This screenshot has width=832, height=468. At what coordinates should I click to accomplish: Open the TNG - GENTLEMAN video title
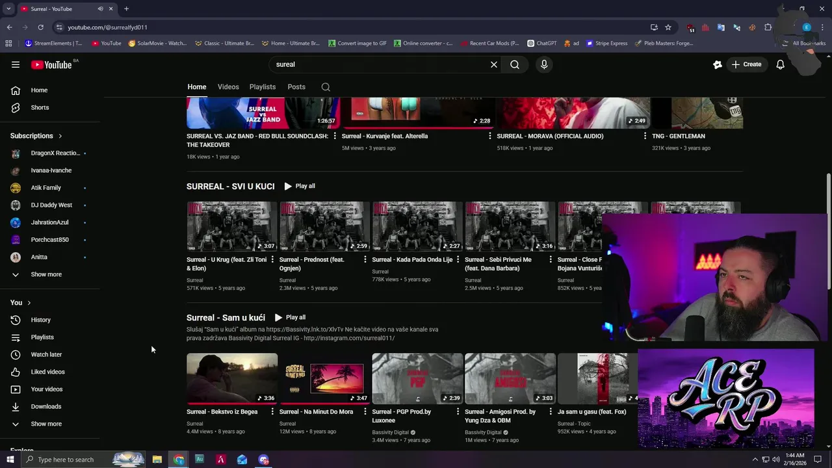click(x=679, y=136)
